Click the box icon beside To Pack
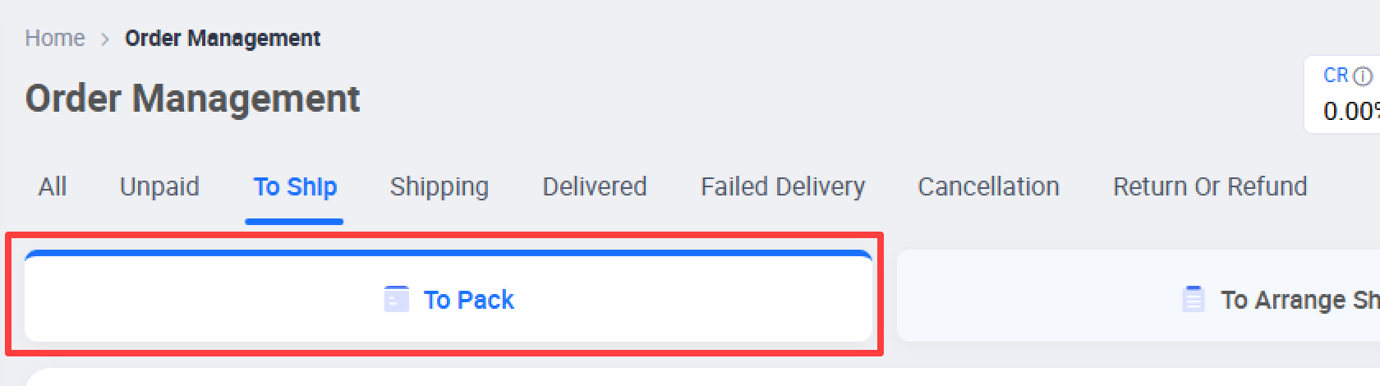Screen dimensions: 1380x386 pos(397,299)
